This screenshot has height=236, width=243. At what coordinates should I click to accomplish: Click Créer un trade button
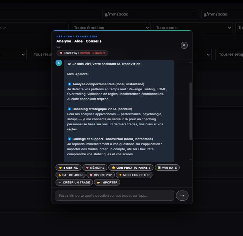pyautogui.click(x=74, y=182)
